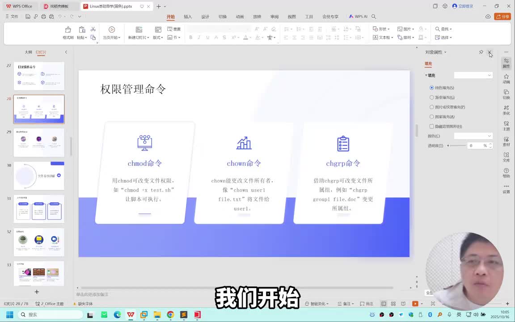This screenshot has width=515, height=322.
Task: Select slide 29 thumbnail
Action: 39,142
